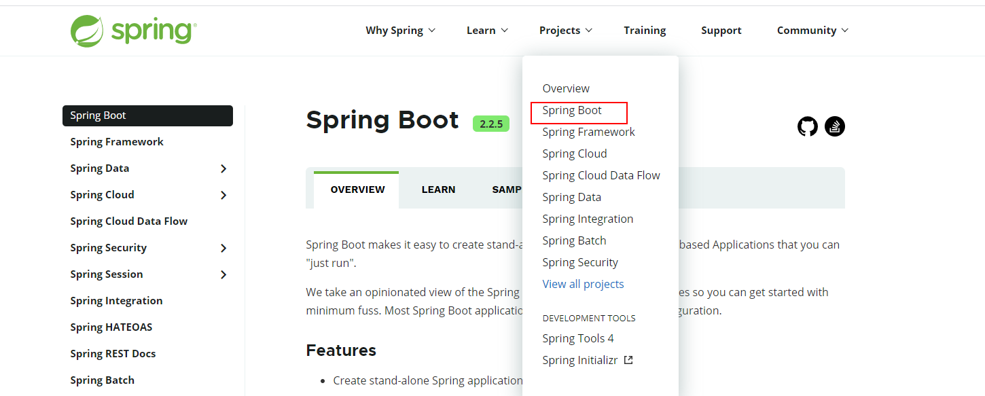This screenshot has height=396, width=985.
Task: Go to the Training page
Action: 645,31
